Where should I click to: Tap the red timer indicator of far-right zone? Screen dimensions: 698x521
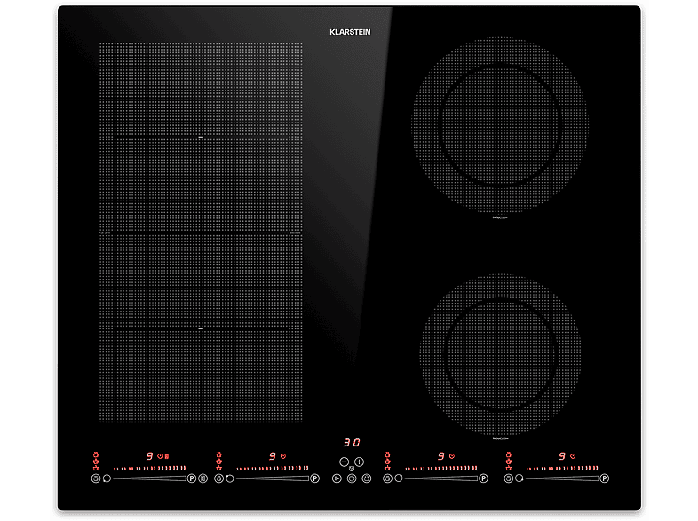tap(573, 456)
